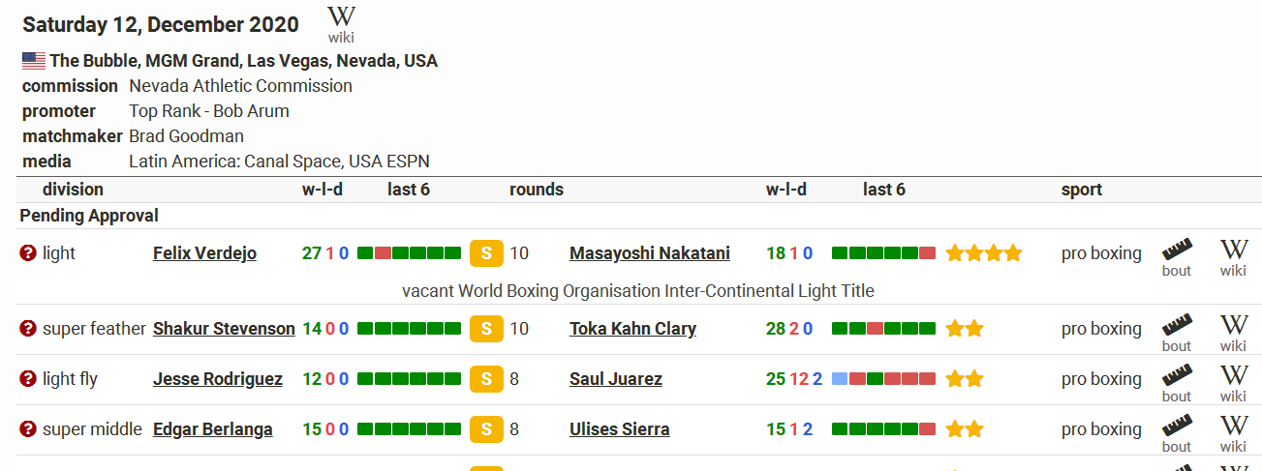Viewport: 1262px width, 471px height.
Task: Click the pending question mark beside light division
Action: pyautogui.click(x=28, y=253)
